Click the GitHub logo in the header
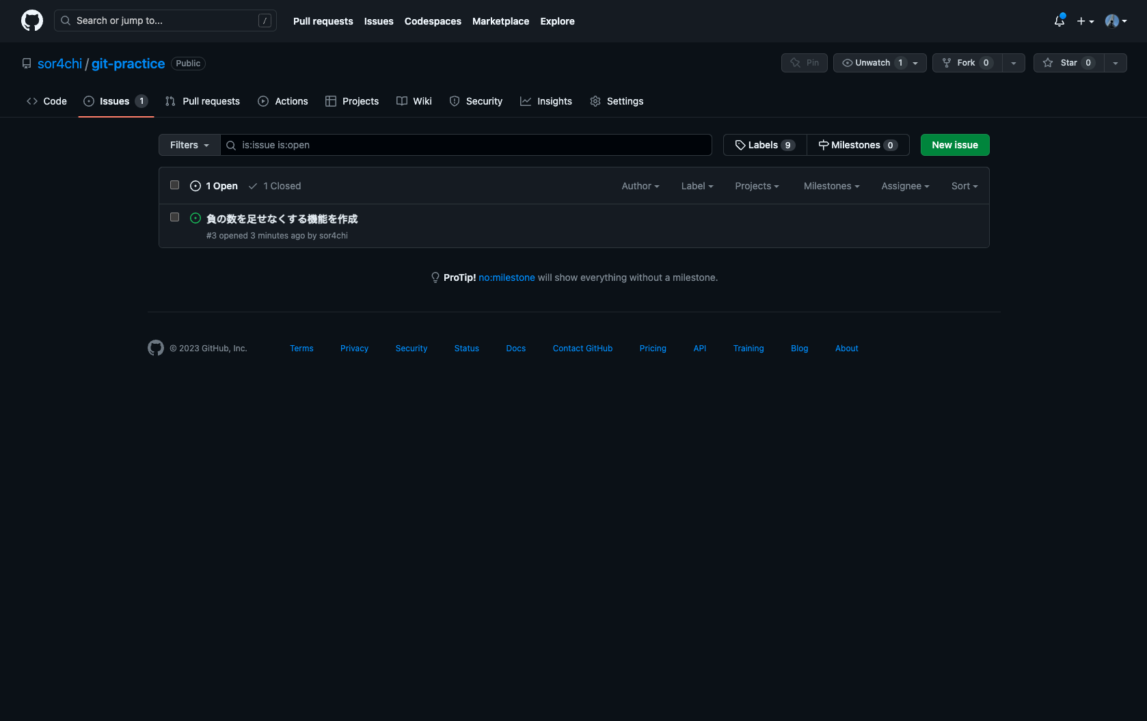The image size is (1147, 721). (32, 21)
